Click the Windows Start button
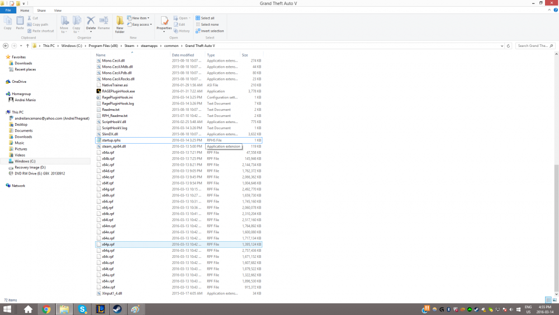The width and height of the screenshot is (559, 315). click(7, 309)
